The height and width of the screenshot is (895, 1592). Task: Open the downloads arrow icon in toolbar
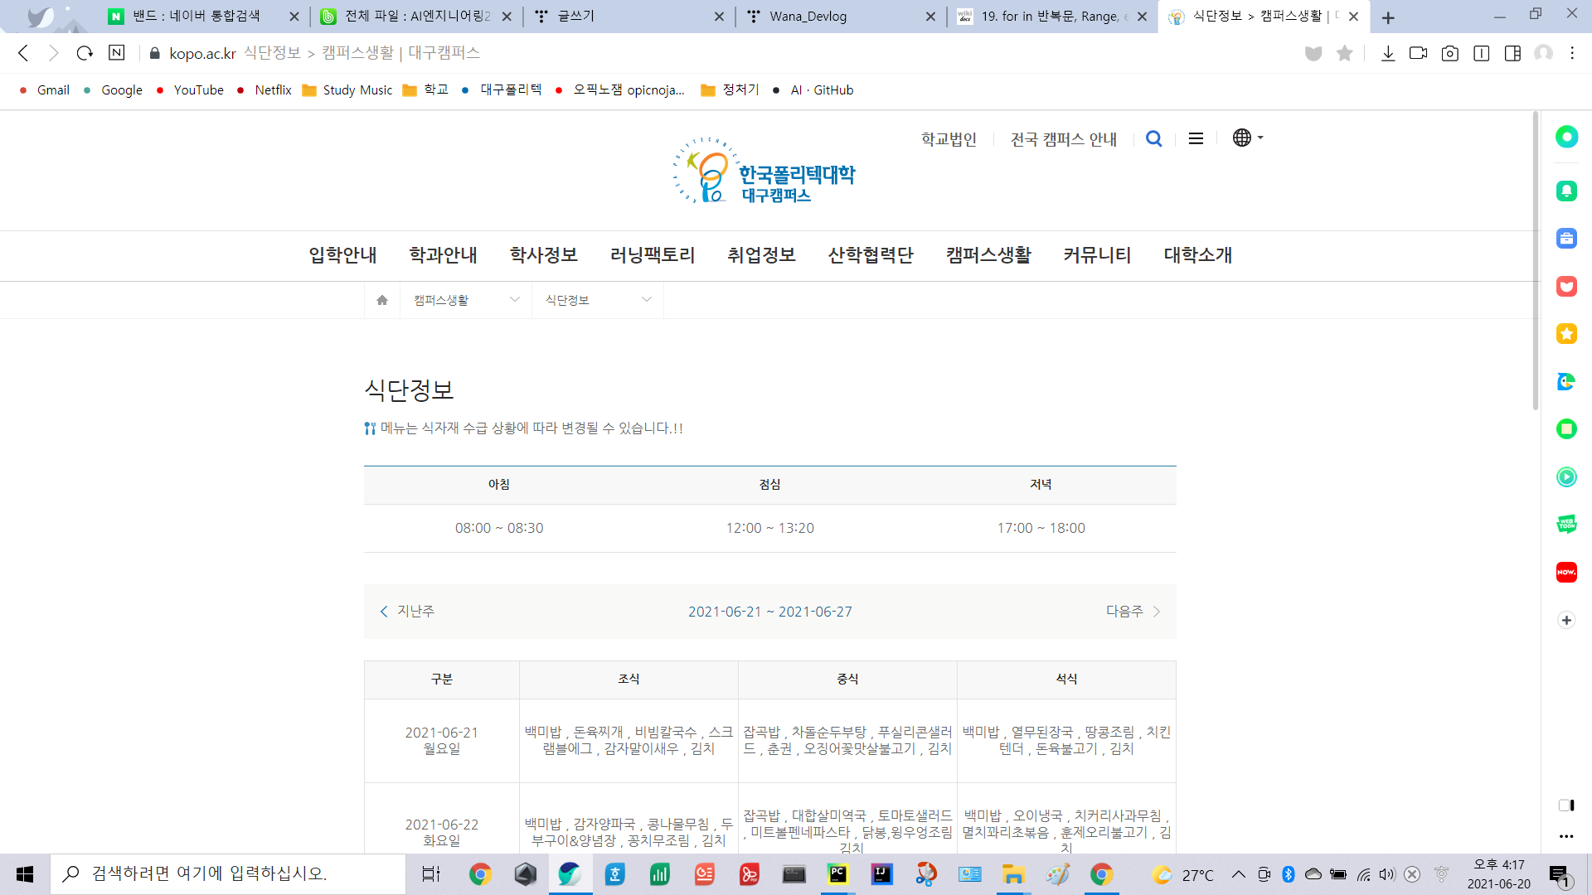[x=1388, y=53]
